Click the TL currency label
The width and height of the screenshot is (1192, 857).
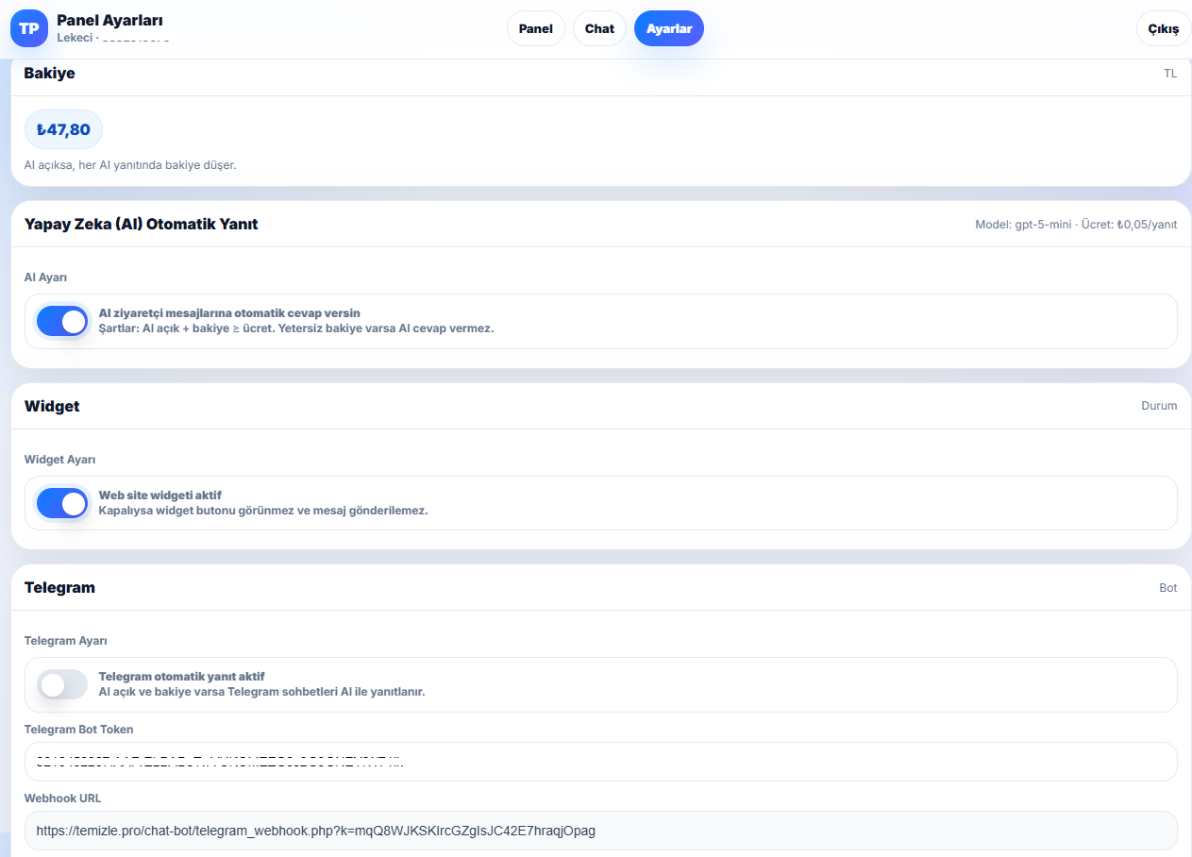tap(1170, 74)
